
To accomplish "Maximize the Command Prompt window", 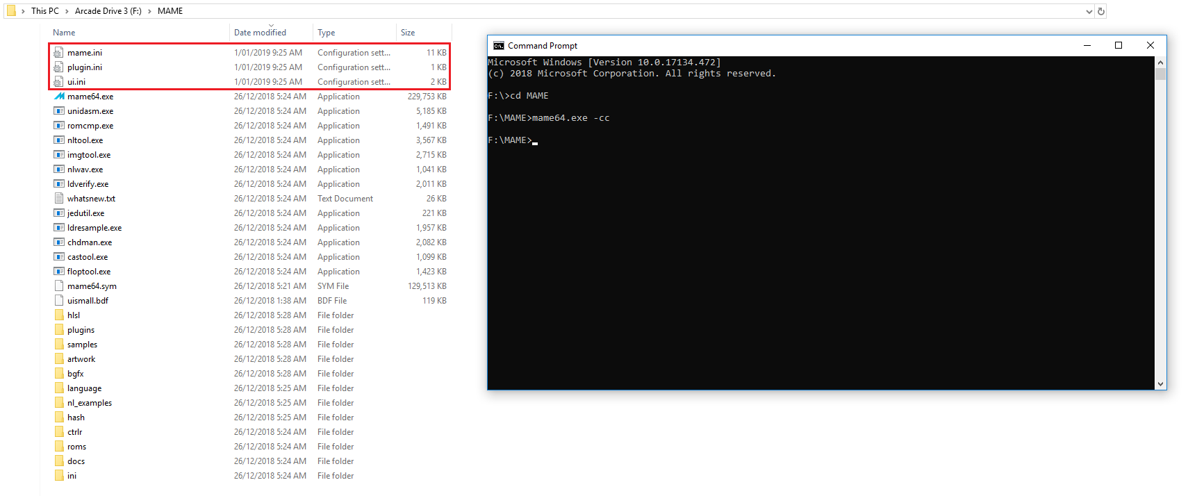I will (1119, 46).
